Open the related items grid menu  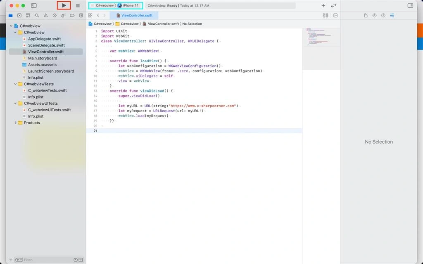[90, 15]
